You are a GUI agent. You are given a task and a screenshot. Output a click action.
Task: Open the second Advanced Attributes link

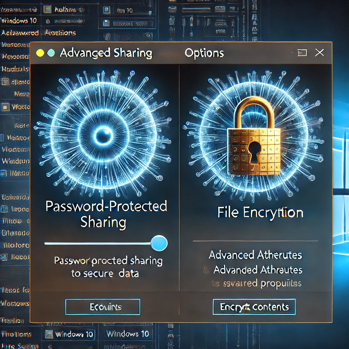tap(258, 270)
